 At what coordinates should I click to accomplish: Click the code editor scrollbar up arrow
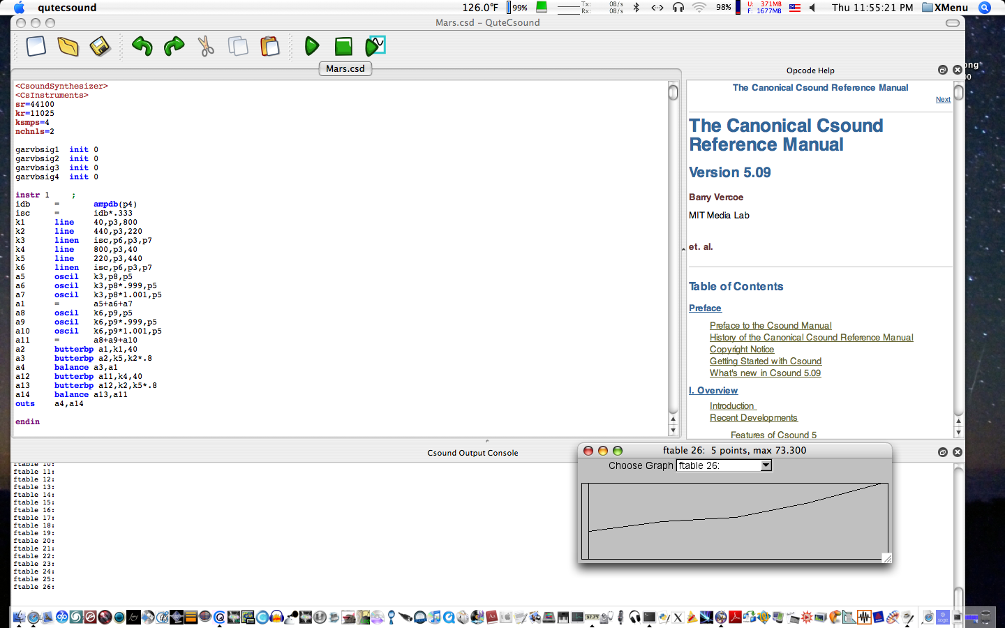tap(673, 420)
